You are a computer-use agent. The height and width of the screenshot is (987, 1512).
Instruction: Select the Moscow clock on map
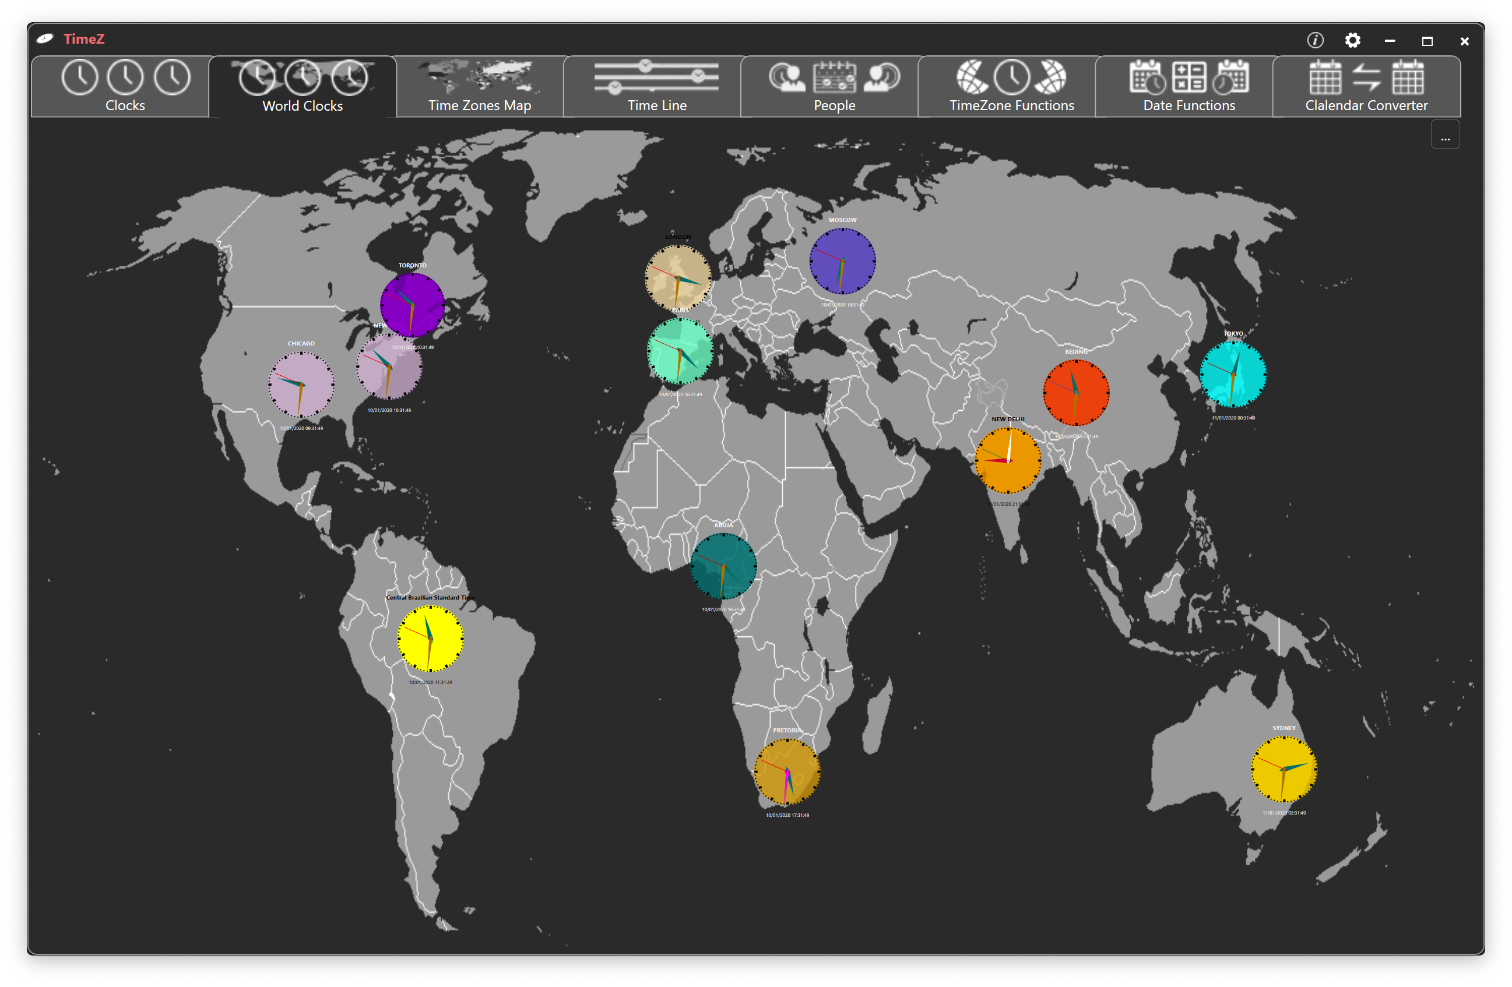point(842,261)
